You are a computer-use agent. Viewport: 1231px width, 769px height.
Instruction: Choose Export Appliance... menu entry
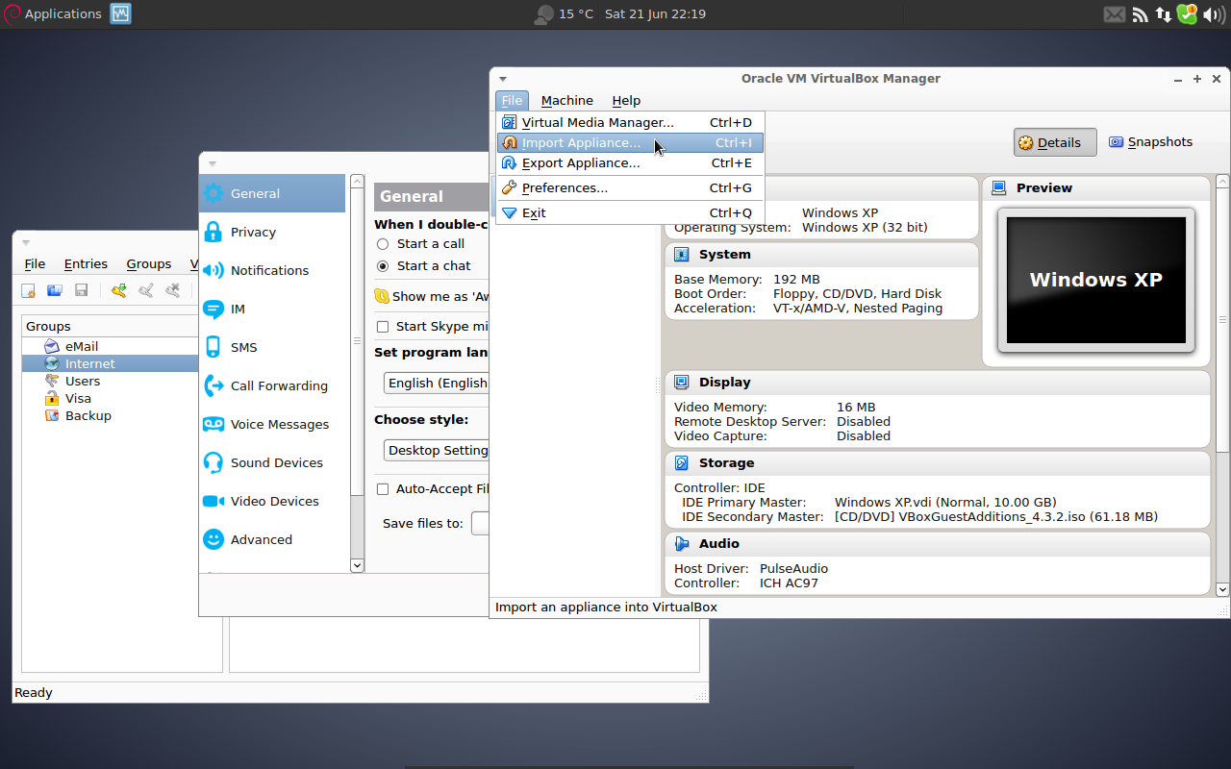[630, 162]
